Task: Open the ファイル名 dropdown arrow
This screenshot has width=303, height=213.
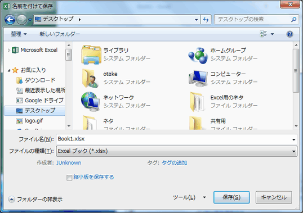Action: pos(293,139)
